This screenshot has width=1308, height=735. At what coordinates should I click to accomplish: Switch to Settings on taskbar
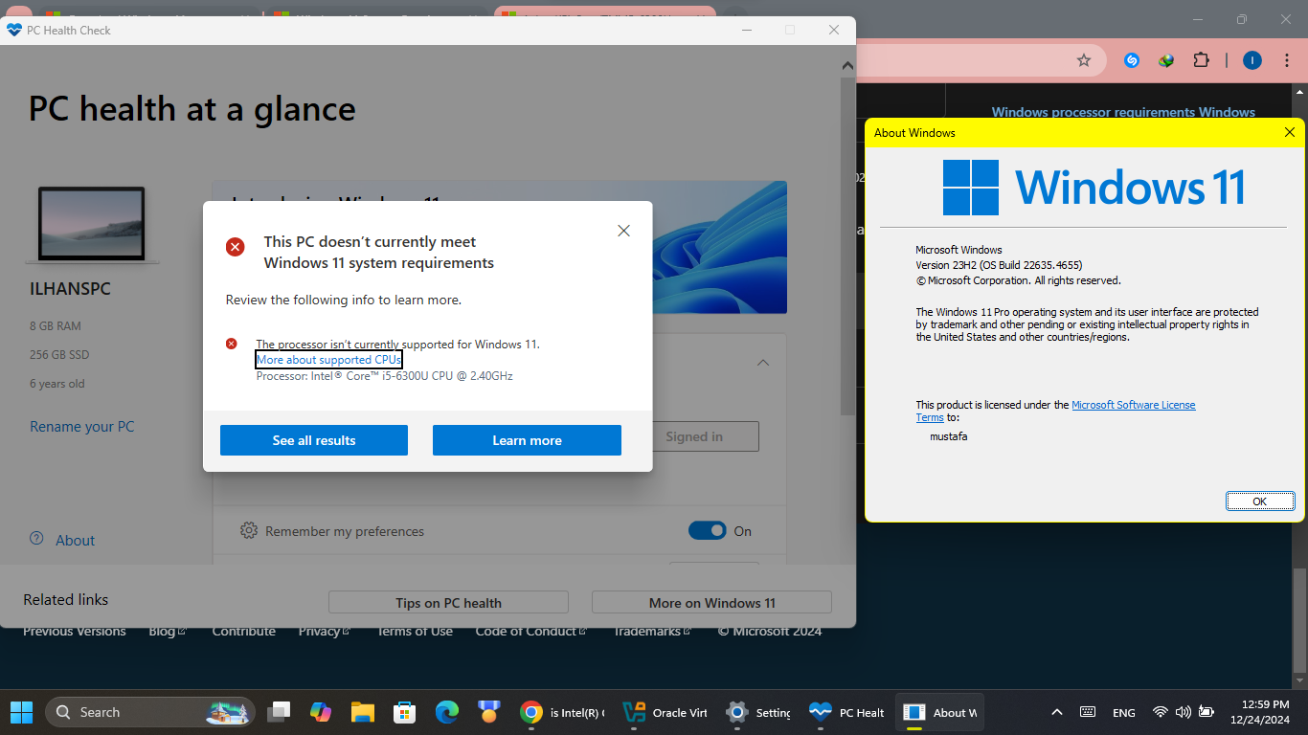point(757,712)
